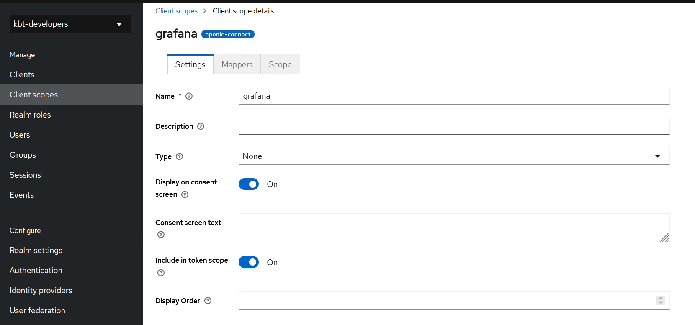The image size is (695, 325).
Task: Open the Scope tab
Action: (x=280, y=64)
